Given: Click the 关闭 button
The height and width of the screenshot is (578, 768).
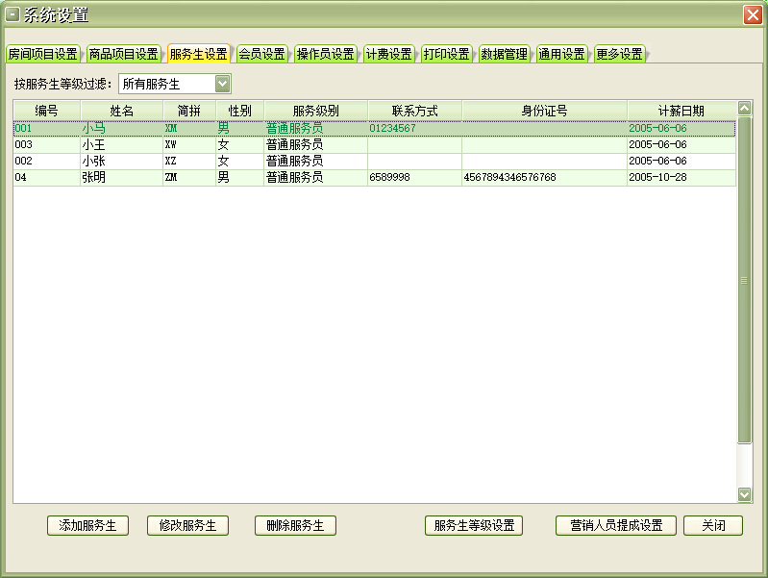Looking at the screenshot, I should tap(712, 526).
